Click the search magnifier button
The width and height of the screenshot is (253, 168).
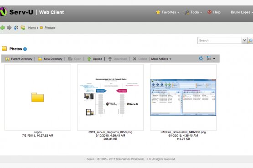point(250,40)
